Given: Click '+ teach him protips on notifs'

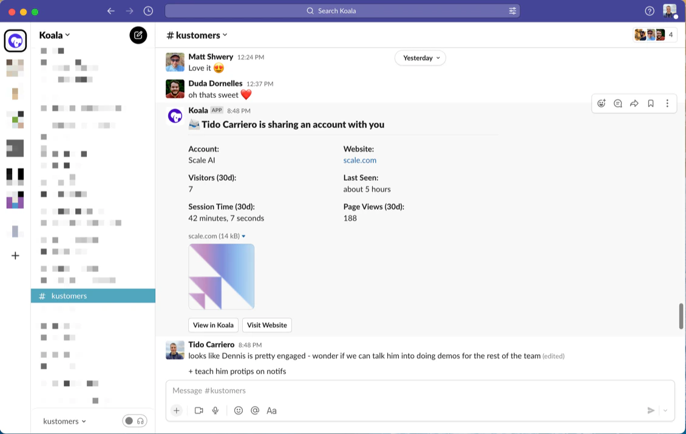Looking at the screenshot, I should [x=237, y=371].
